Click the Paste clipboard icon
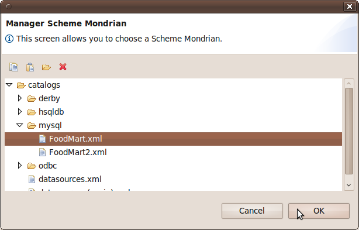The width and height of the screenshot is (359, 230). pos(30,67)
